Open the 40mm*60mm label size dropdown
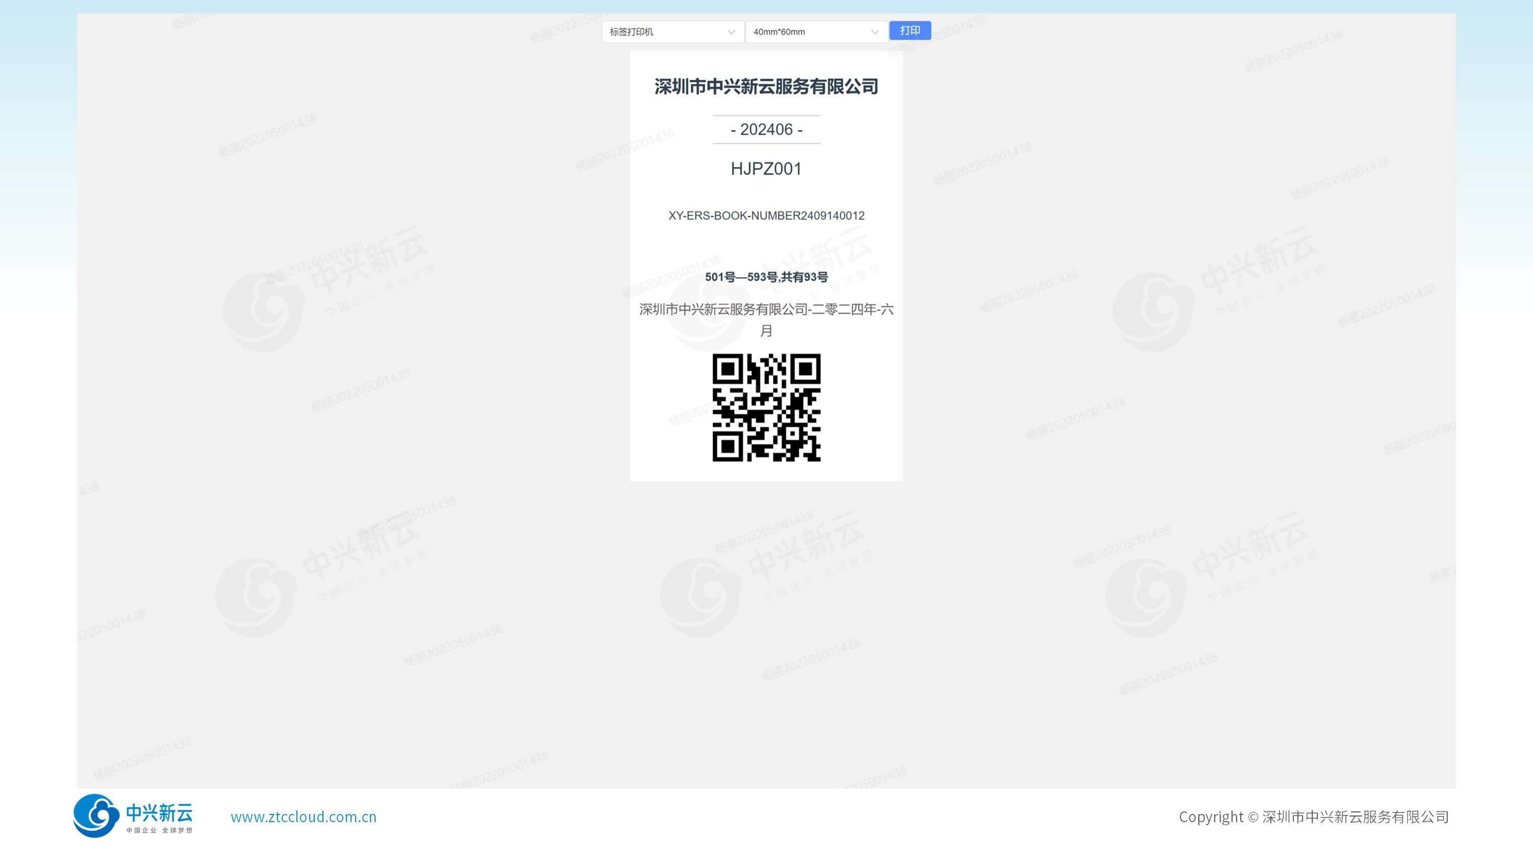Viewport: 1533px width, 862px height. pos(817,32)
